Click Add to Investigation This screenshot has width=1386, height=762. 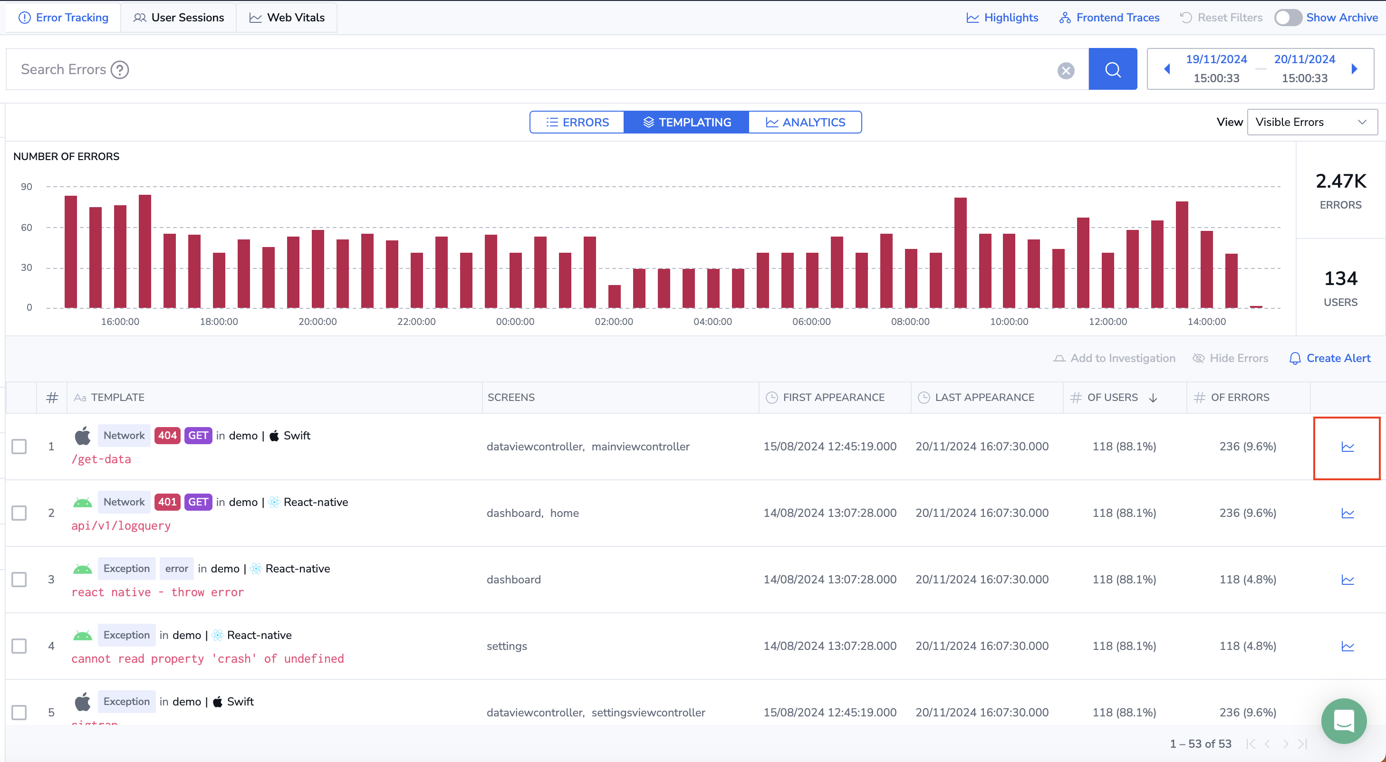tap(1114, 358)
